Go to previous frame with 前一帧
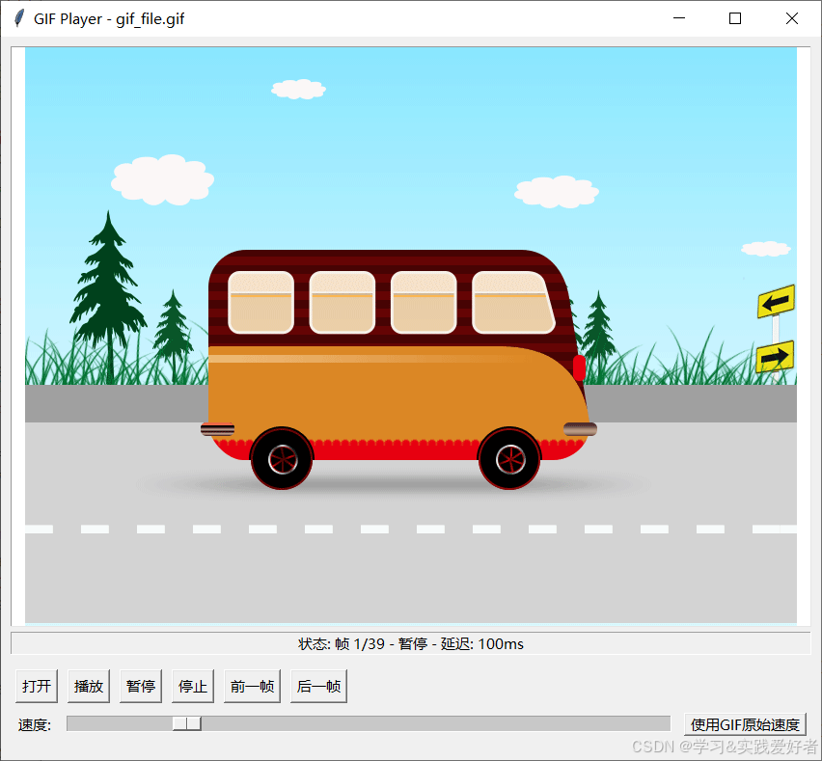The height and width of the screenshot is (761, 822). coord(252,686)
